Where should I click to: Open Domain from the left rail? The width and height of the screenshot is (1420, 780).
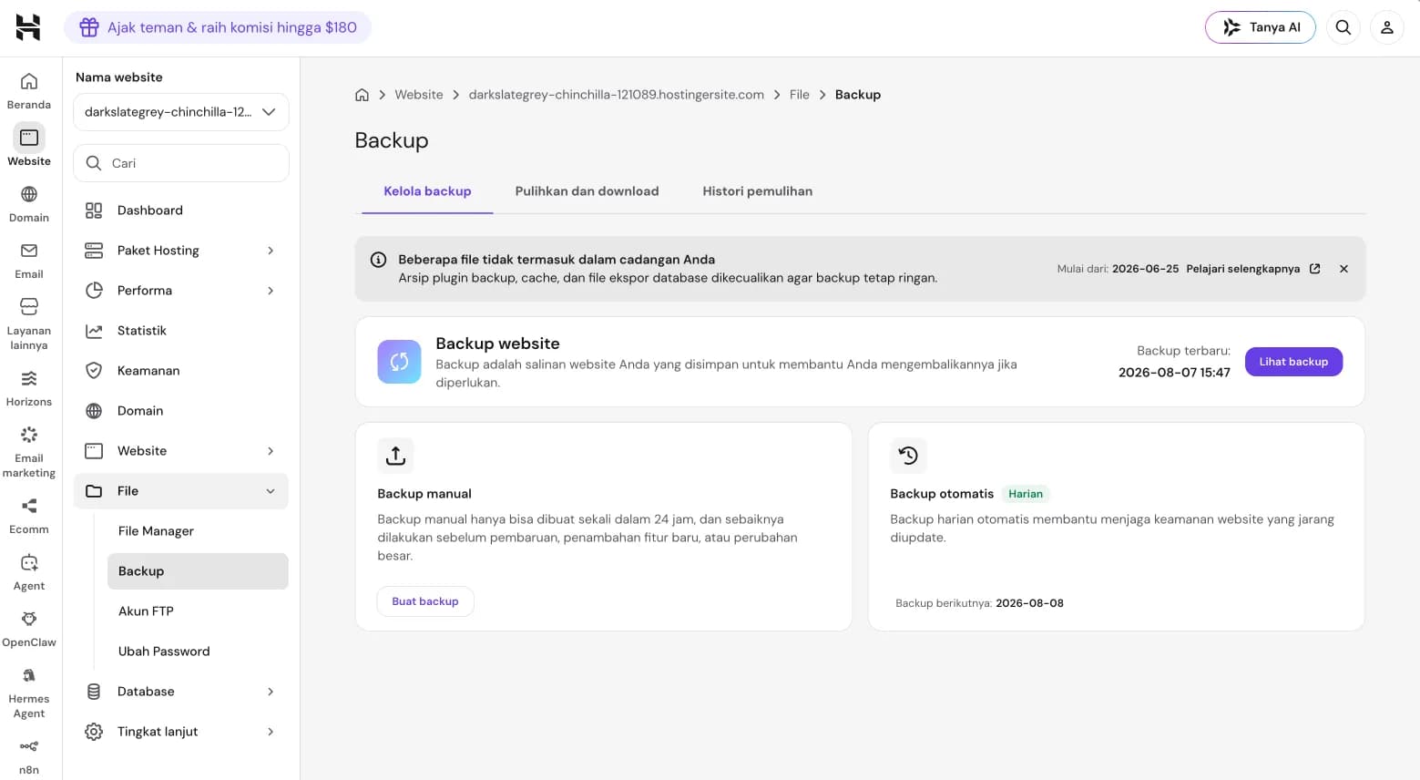(x=29, y=204)
